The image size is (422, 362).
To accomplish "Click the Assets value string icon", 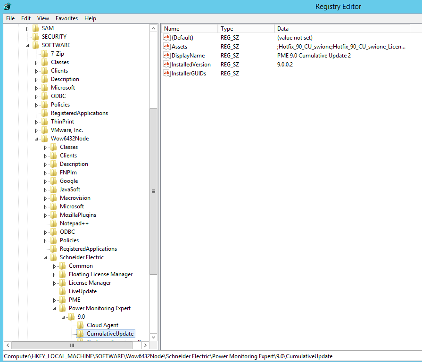I will (167, 46).
